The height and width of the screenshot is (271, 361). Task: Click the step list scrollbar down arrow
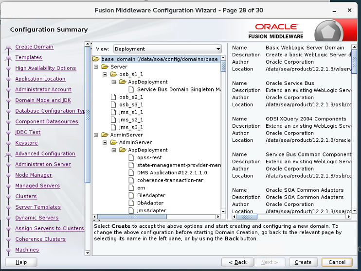click(87, 253)
